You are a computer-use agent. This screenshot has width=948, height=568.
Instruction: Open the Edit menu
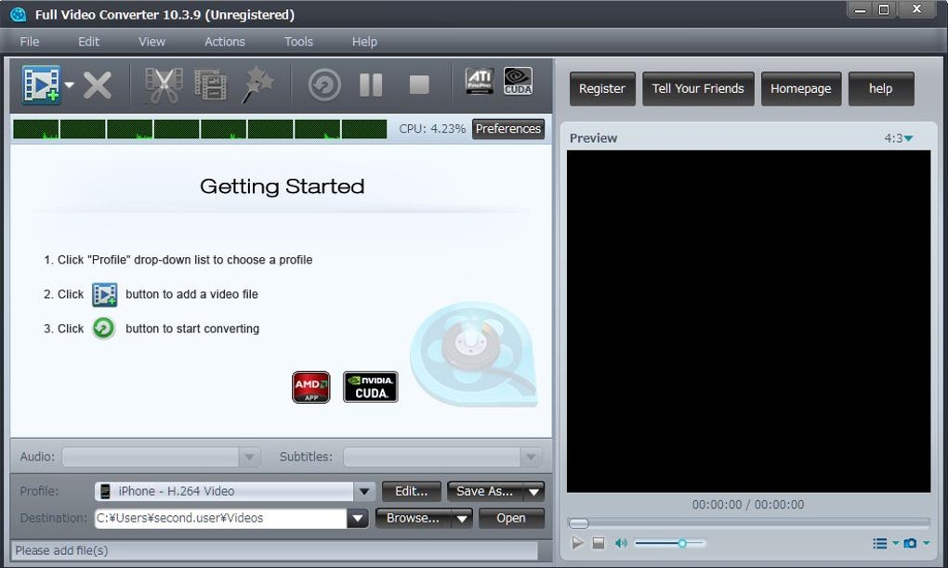pyautogui.click(x=88, y=42)
